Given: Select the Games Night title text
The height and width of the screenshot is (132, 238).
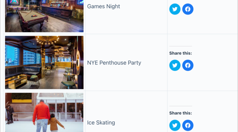Looking at the screenshot, I should pos(103,6).
